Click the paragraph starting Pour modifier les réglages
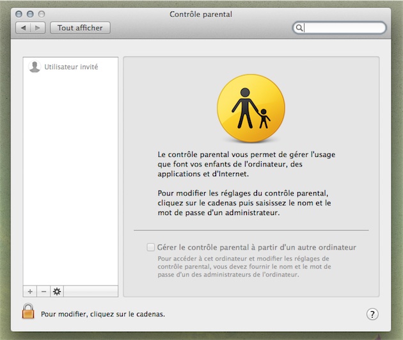The width and height of the screenshot is (403, 340). (x=244, y=203)
